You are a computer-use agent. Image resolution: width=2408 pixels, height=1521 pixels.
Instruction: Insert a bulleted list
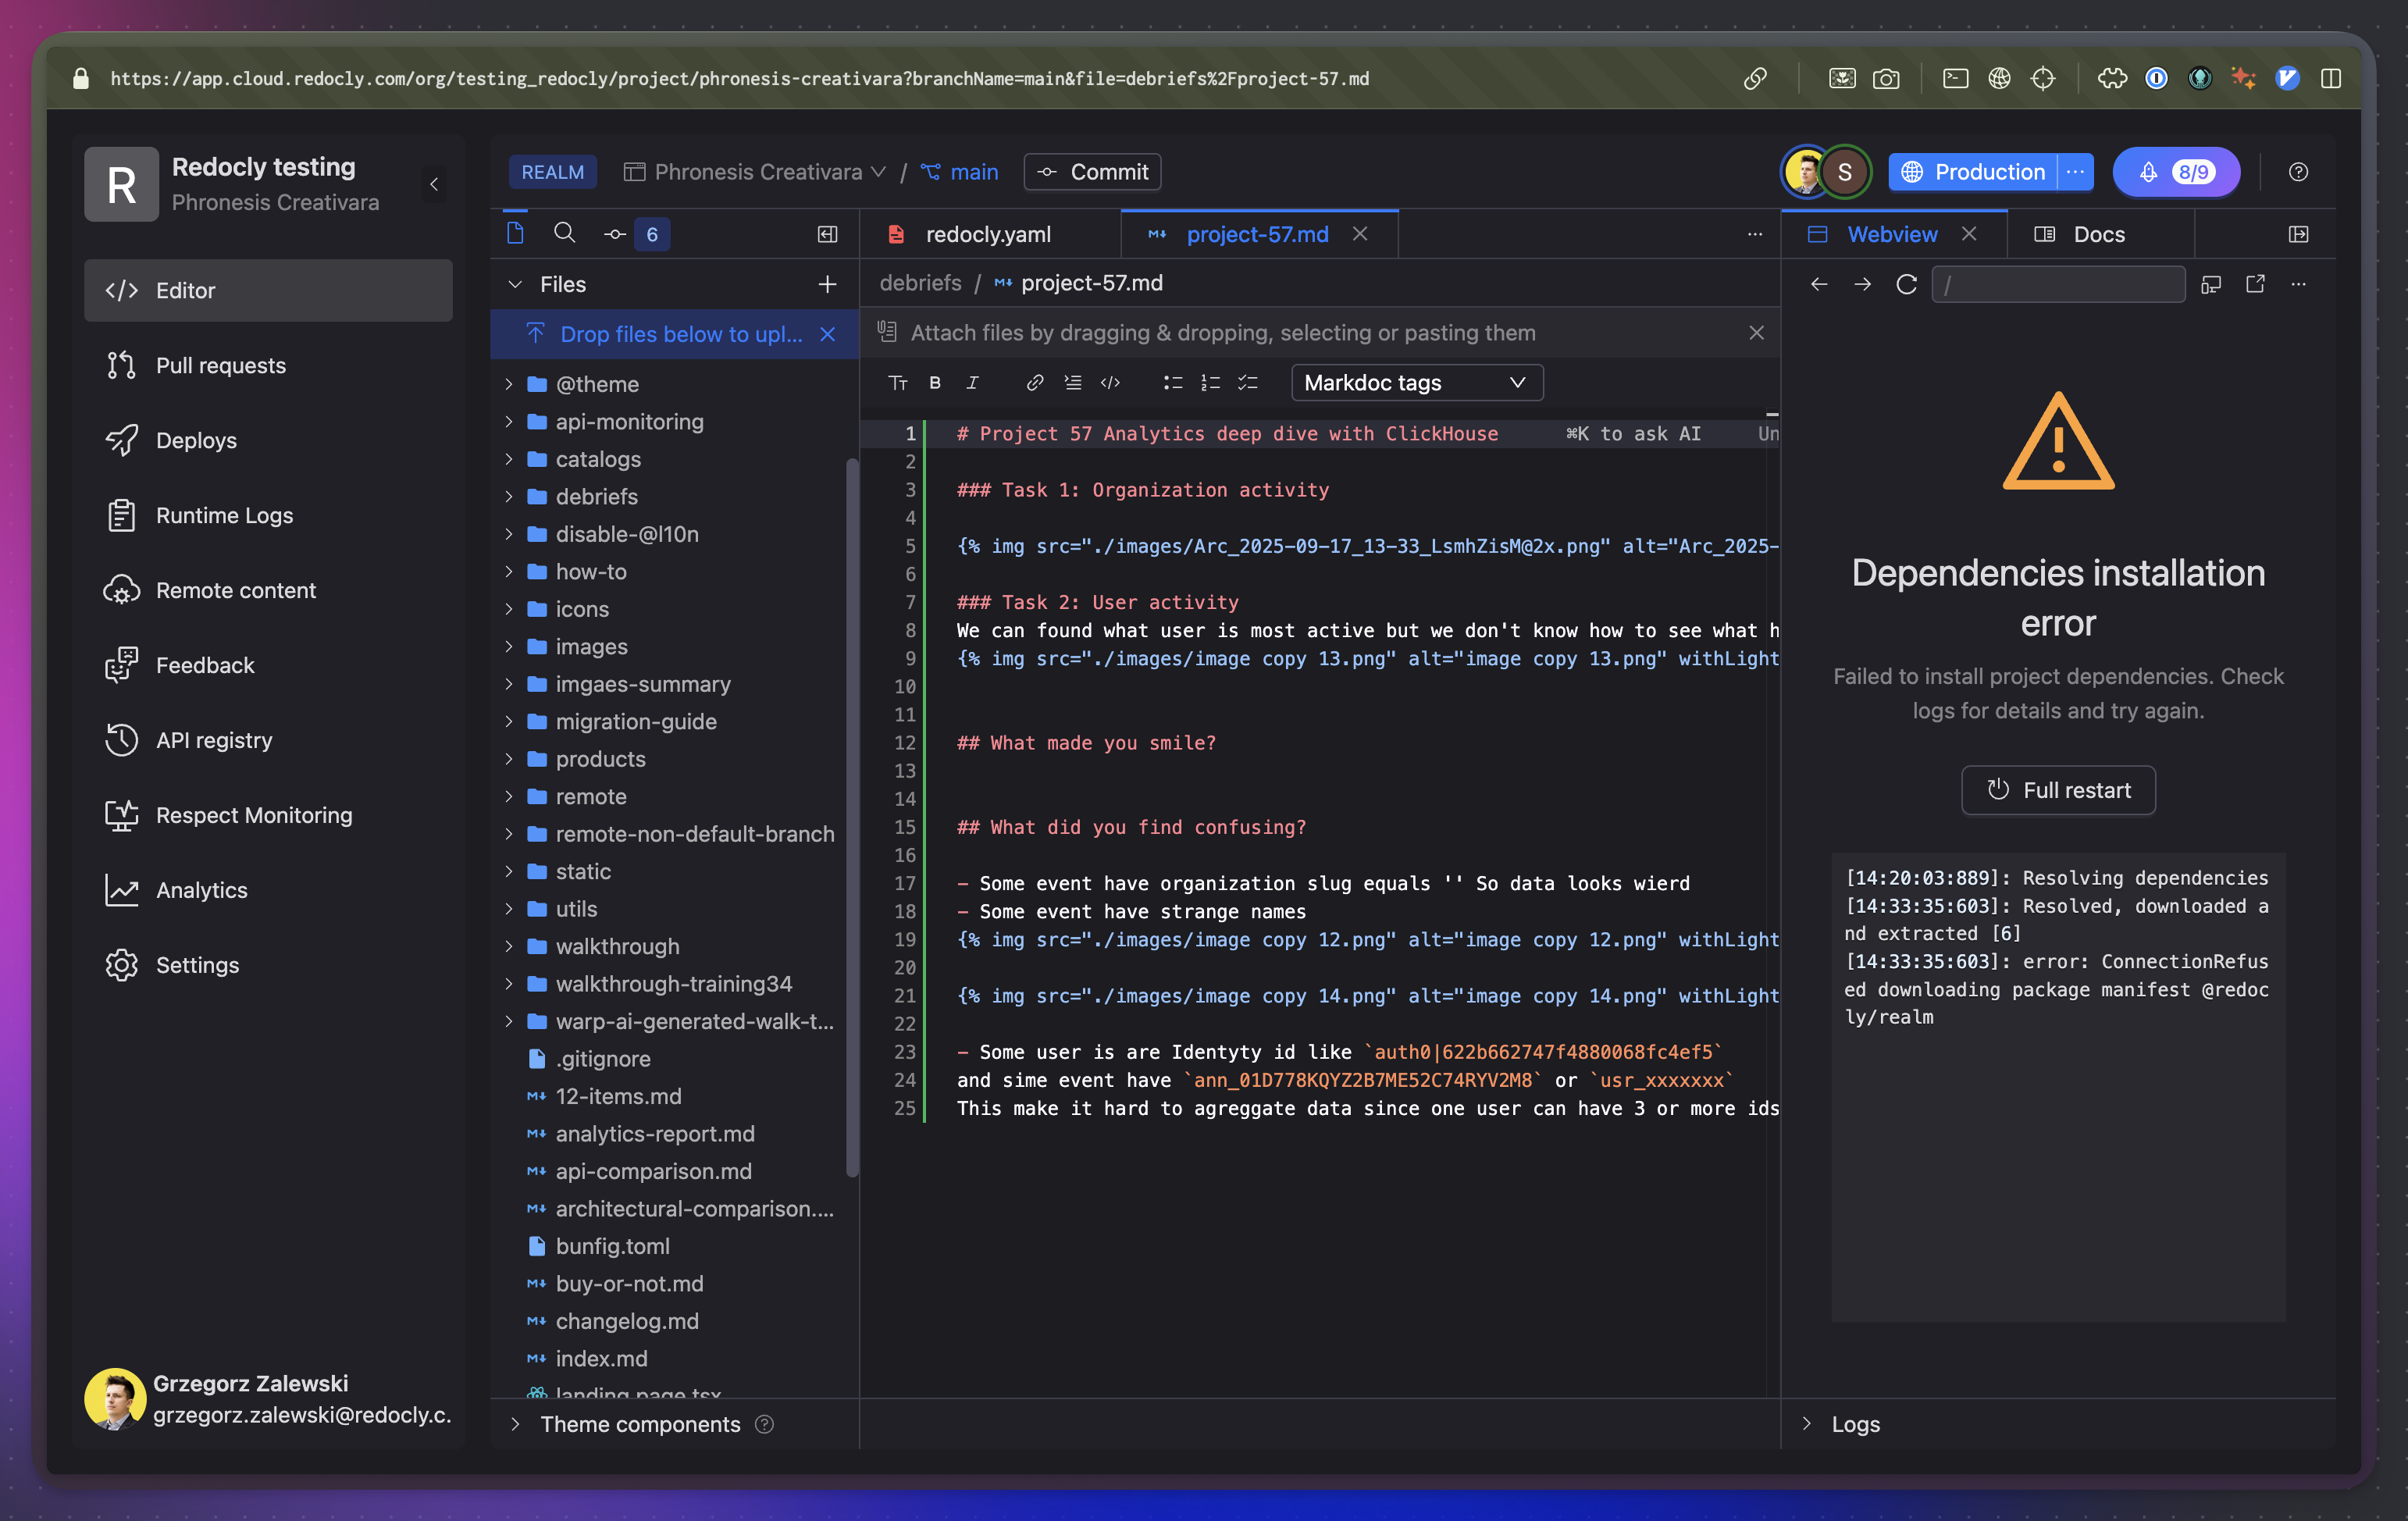coord(1173,382)
